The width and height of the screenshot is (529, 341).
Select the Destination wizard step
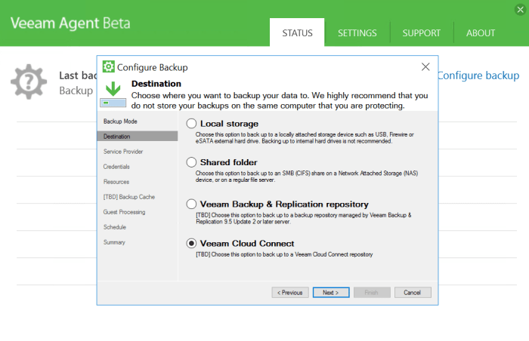[138, 137]
